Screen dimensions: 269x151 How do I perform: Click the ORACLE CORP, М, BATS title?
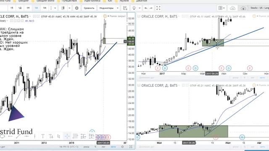[x=14, y=16]
